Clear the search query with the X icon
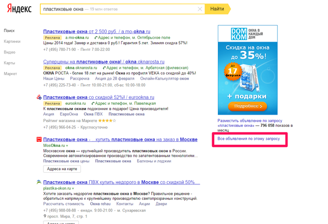The image size is (328, 224). pos(200,9)
